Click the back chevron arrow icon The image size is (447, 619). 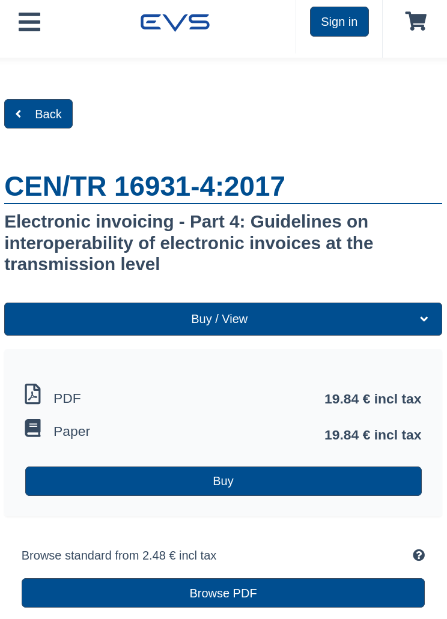tap(19, 113)
